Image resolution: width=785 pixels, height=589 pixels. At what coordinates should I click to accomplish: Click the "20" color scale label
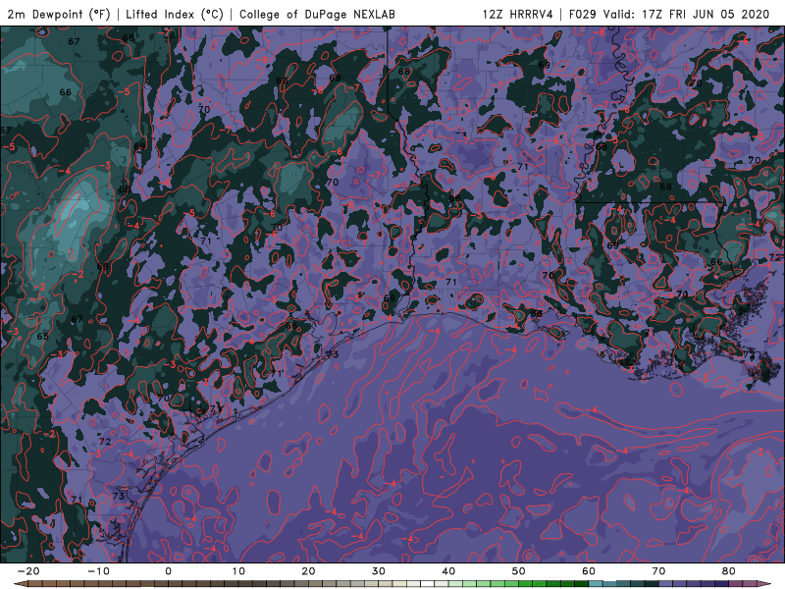coord(308,571)
